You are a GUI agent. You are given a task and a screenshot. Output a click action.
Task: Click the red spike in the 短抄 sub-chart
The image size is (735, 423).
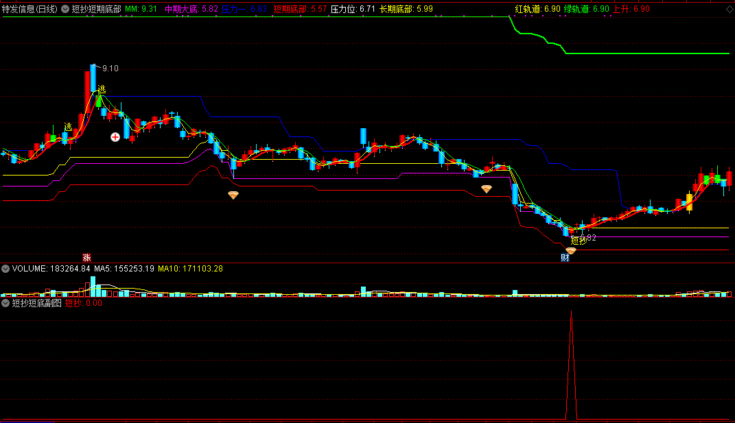click(x=571, y=365)
